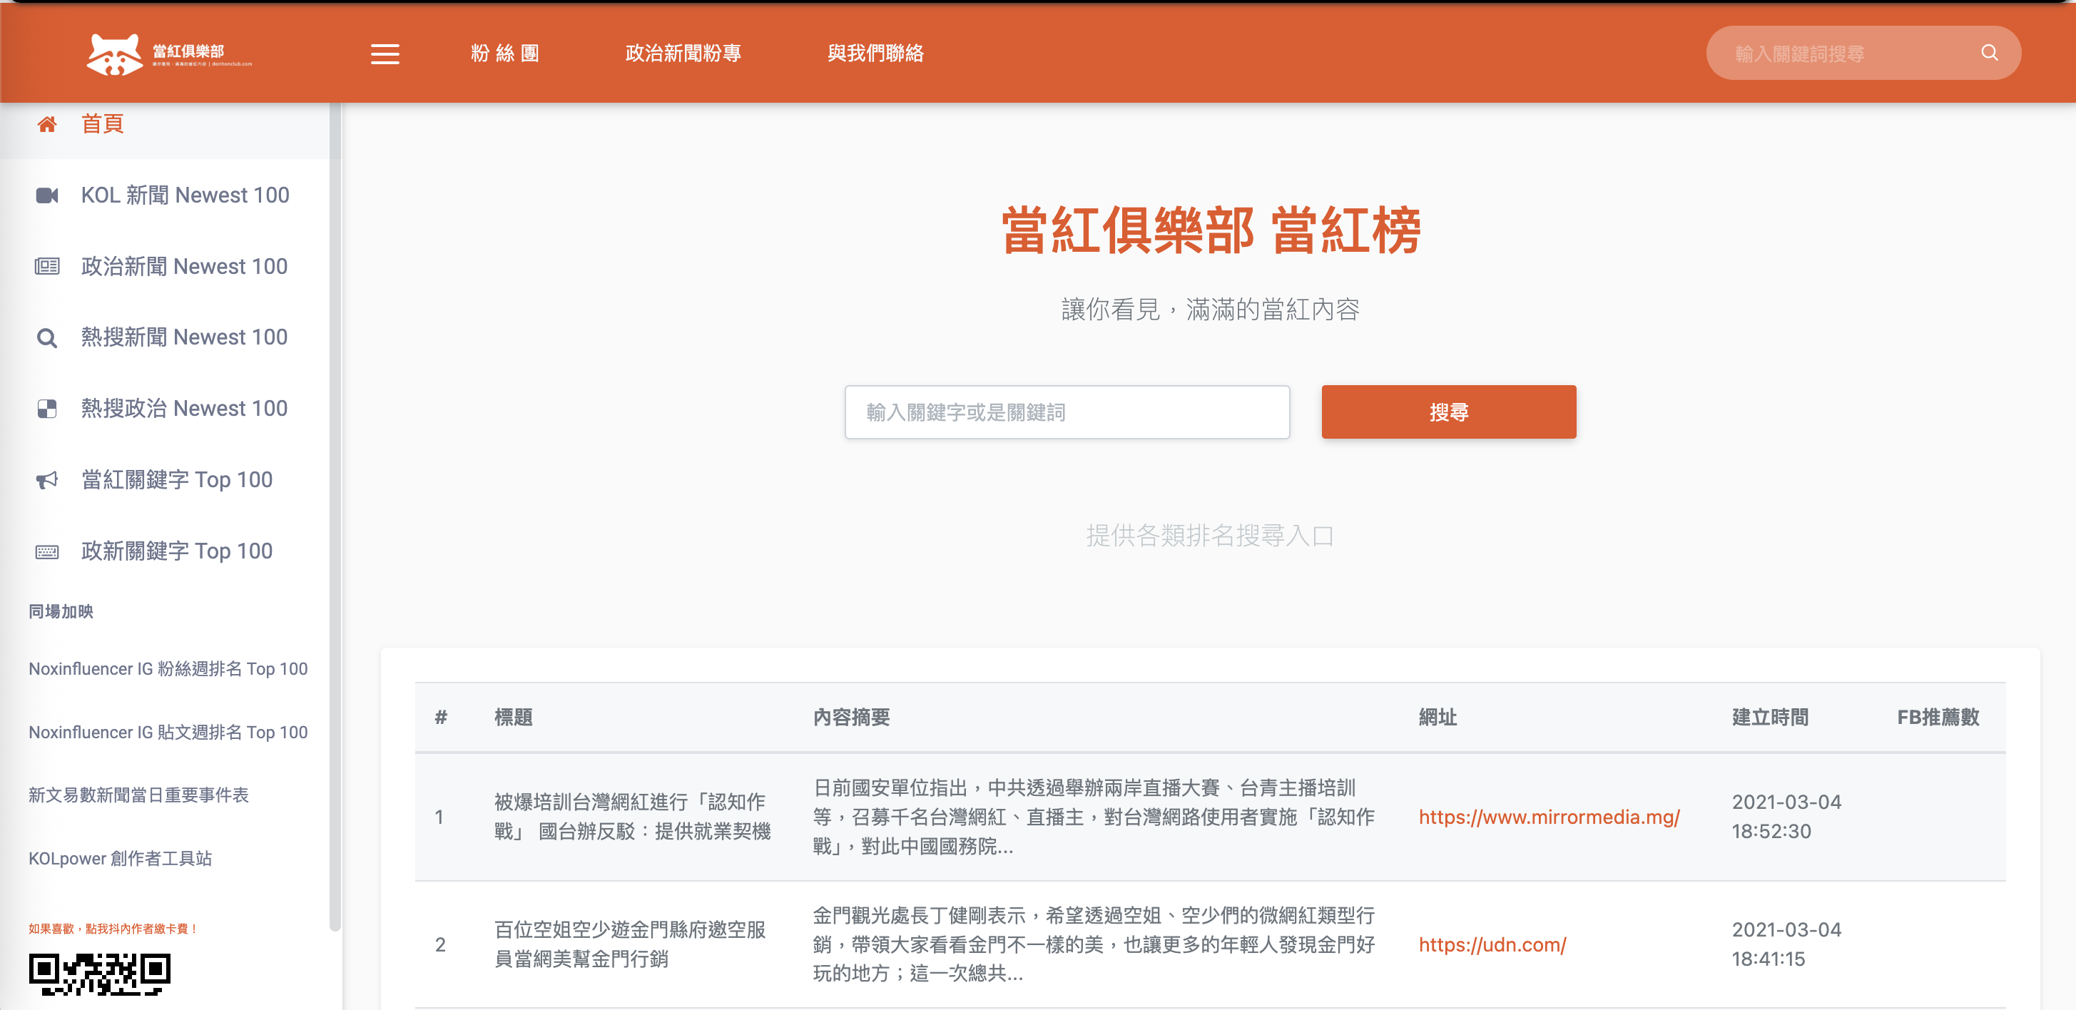The image size is (2076, 1010).
Task: Focus the 輸入關鍵字或是關鍵詞 search field
Action: point(1067,412)
